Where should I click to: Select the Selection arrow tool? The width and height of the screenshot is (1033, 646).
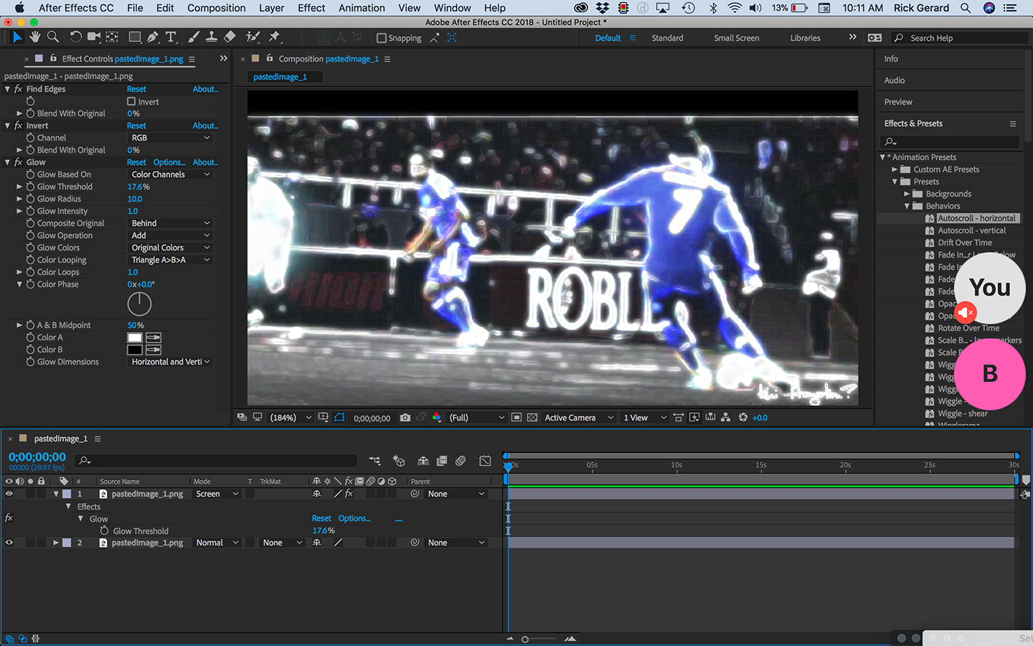(17, 37)
